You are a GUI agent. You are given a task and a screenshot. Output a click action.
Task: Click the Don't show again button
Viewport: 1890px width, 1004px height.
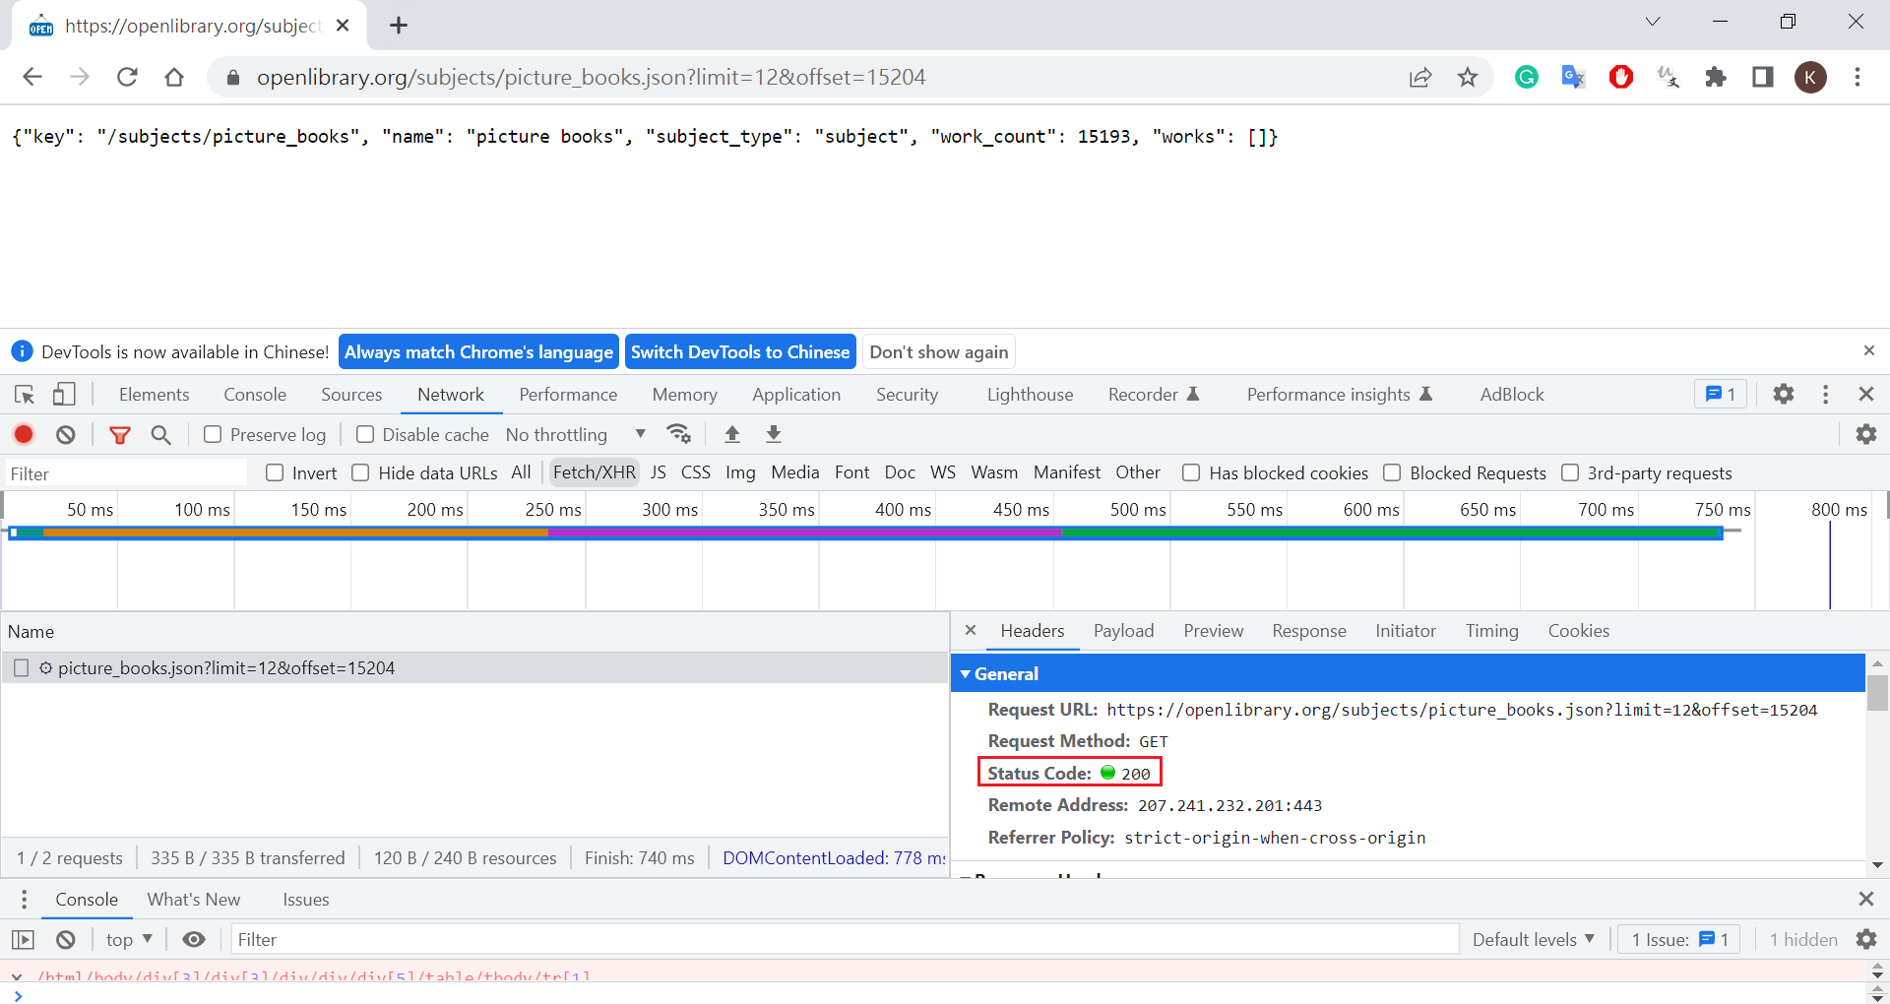(x=938, y=352)
